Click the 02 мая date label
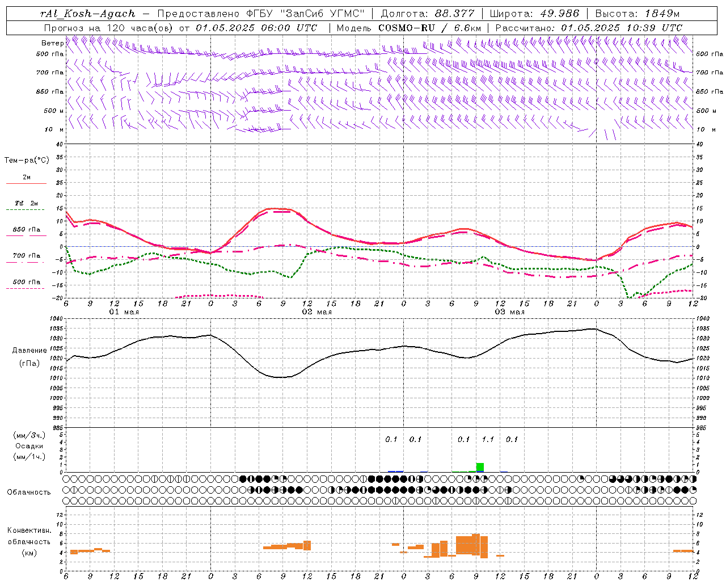Viewport: 726px width, 581px height. point(317,312)
